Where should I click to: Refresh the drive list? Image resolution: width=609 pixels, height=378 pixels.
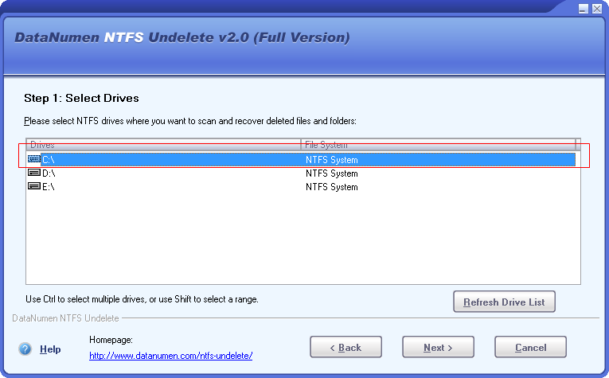pos(504,302)
